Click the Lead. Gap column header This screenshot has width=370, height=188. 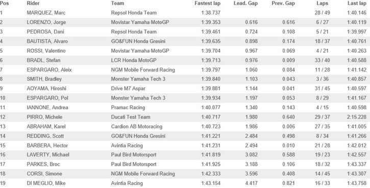pyautogui.click(x=245, y=3)
